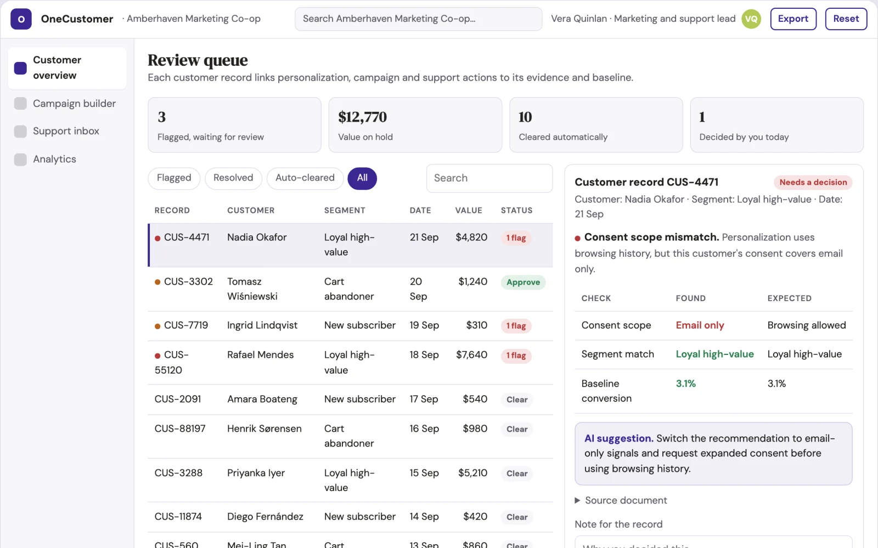Click the Clear status for CUS-3288
The image size is (878, 548).
[x=517, y=473]
